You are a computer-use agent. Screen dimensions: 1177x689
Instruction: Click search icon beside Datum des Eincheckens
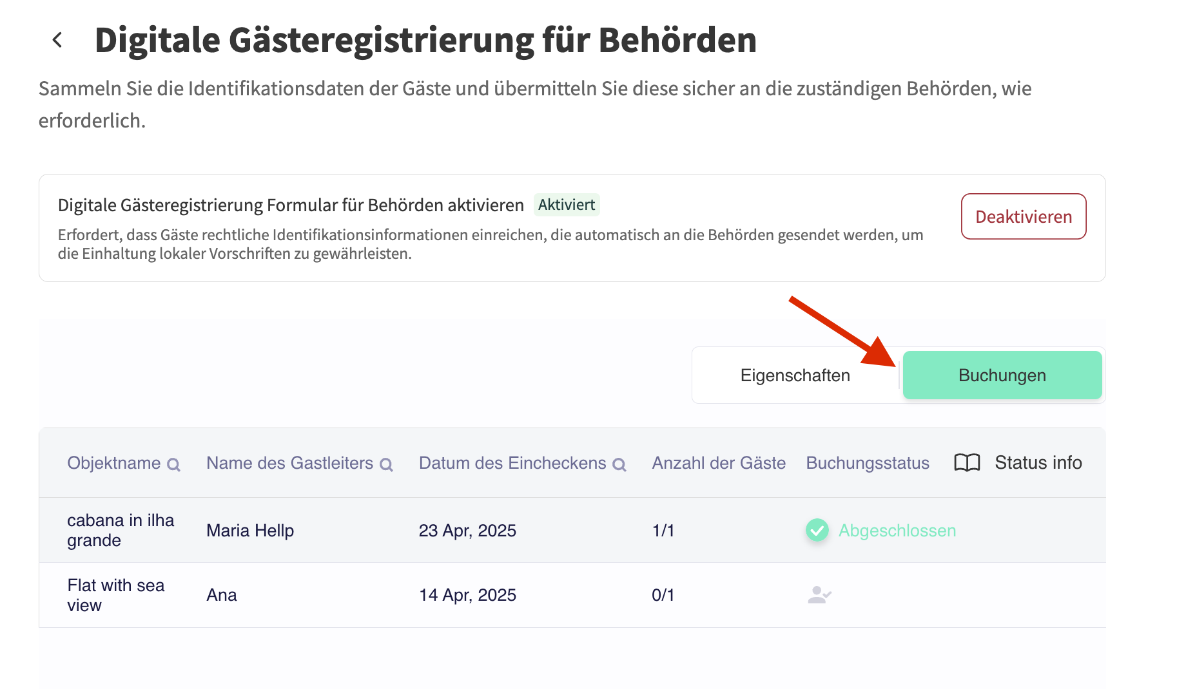point(619,464)
